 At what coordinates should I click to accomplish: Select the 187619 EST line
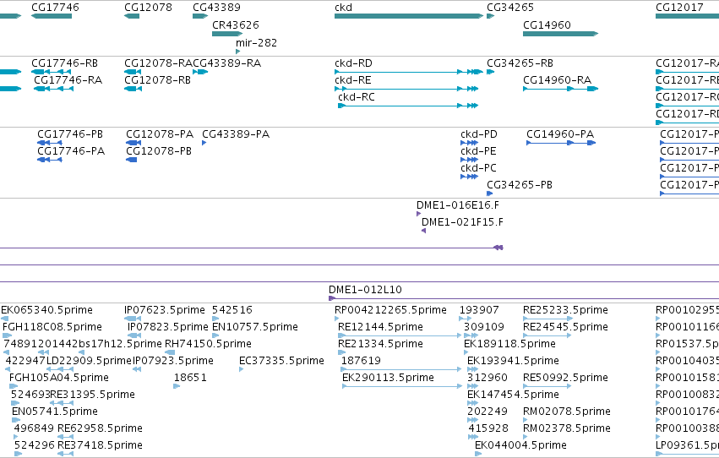click(401, 369)
